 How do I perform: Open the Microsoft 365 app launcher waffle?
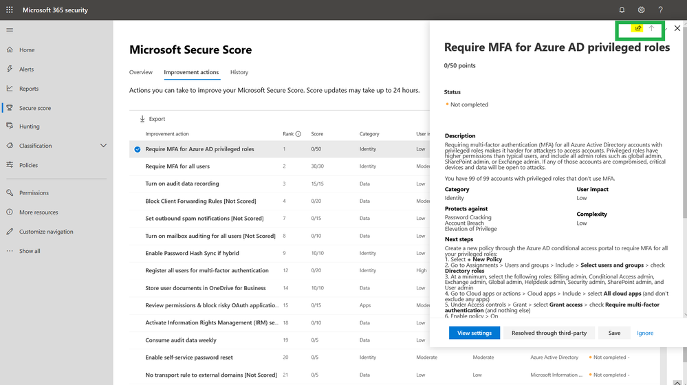click(9, 10)
